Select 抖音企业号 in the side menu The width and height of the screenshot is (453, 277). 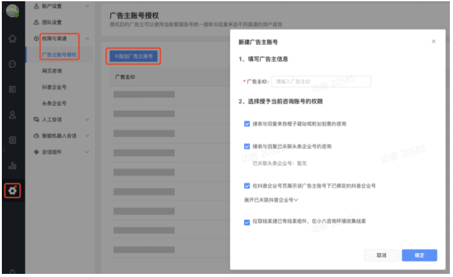pos(55,87)
